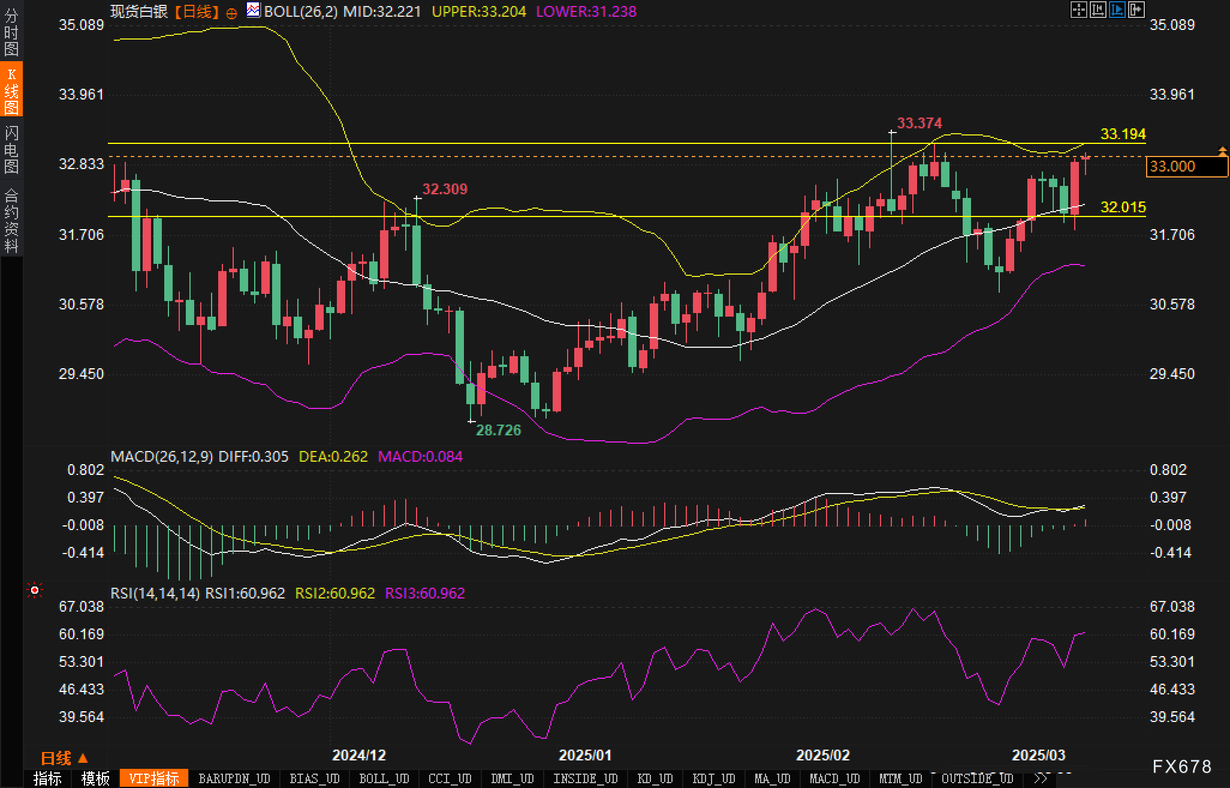Open 合约资料 side tab

click(11, 221)
